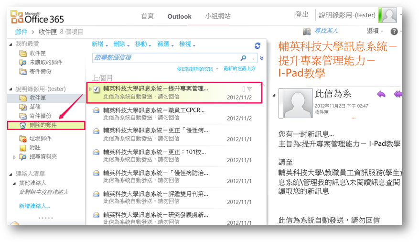This screenshot has width=419, height=242.
Task: Collapse the 連絡人清單 section
Action: pyautogui.click(x=11, y=175)
